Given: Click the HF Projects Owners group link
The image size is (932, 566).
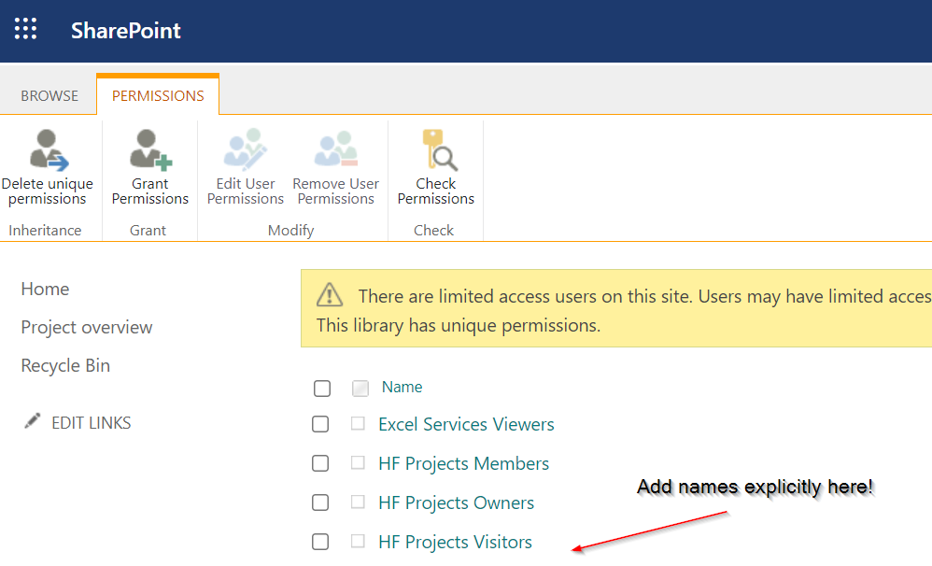Looking at the screenshot, I should [456, 502].
